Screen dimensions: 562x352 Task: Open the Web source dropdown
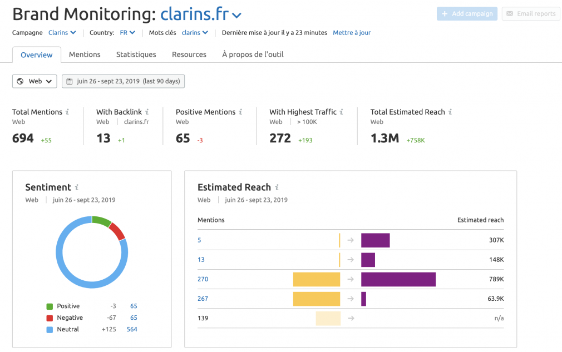[x=34, y=81]
